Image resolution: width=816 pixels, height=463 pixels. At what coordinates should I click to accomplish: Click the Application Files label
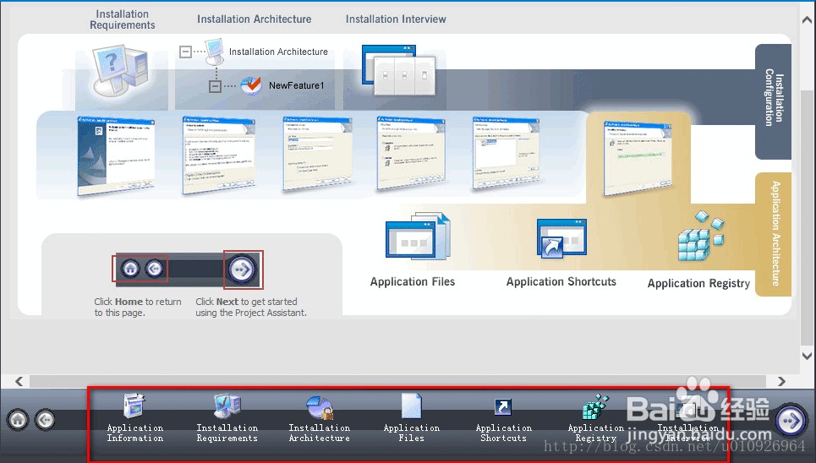412,281
